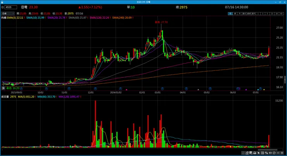The width and height of the screenshot is (287, 156).
Task: Select the crosshair pointer tool icon
Action: [266, 153]
